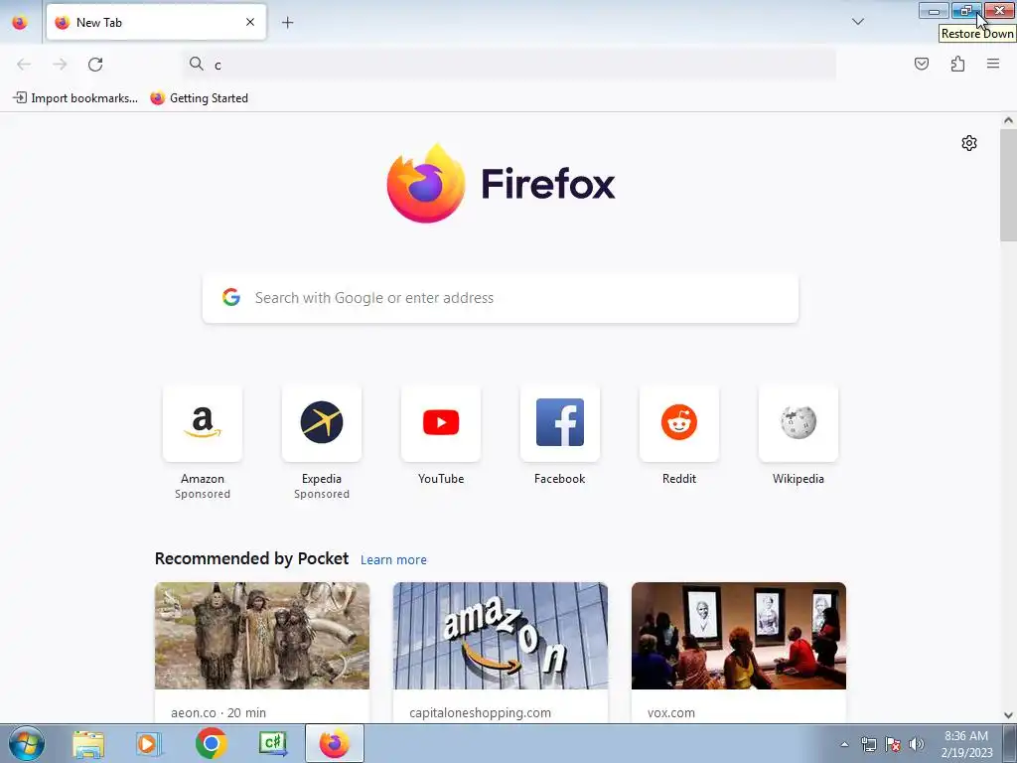Viewport: 1017px width, 763px height.
Task: Select the New Tab tab
Action: 156,22
